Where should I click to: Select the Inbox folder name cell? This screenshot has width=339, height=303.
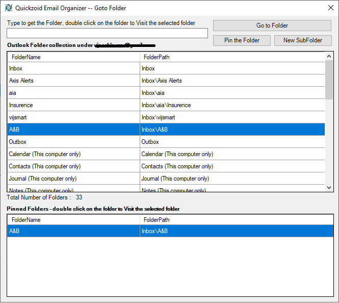(x=74, y=68)
